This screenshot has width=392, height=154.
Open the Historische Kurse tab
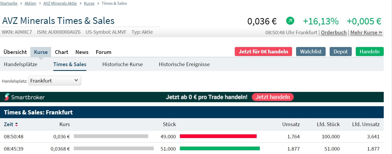coord(122,64)
